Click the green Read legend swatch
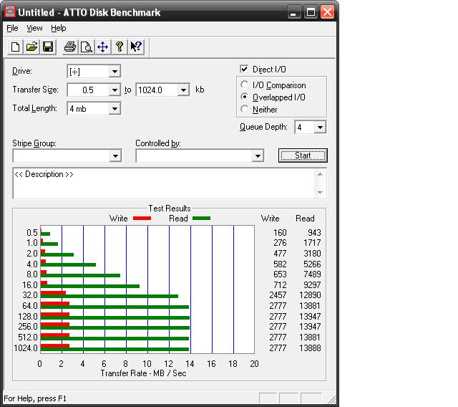Viewport: 458px width, 407px height. tap(201, 218)
